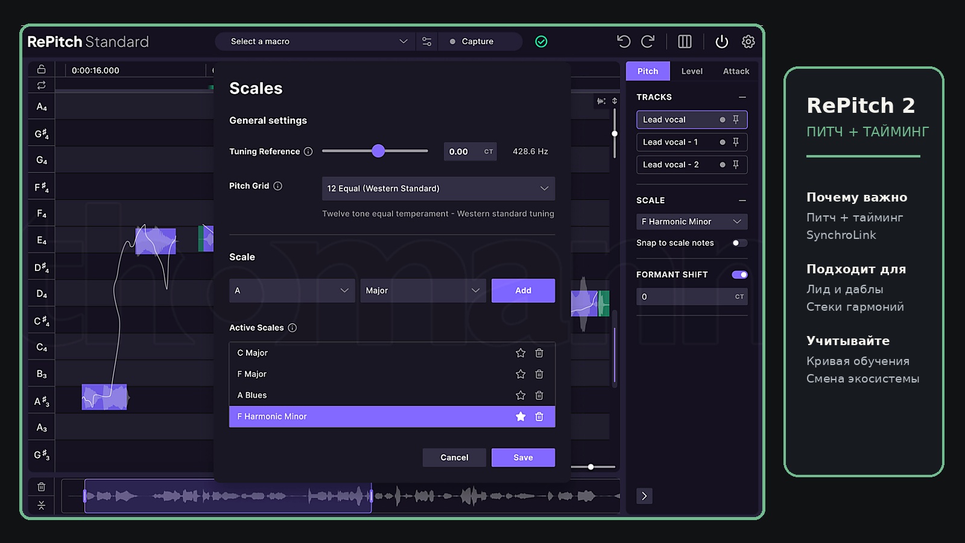Click the waveform display icon in editor
The height and width of the screenshot is (543, 965).
click(x=601, y=101)
